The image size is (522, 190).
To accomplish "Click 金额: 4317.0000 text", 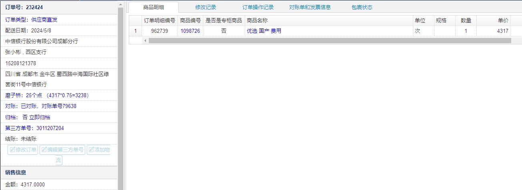I will [25, 184].
